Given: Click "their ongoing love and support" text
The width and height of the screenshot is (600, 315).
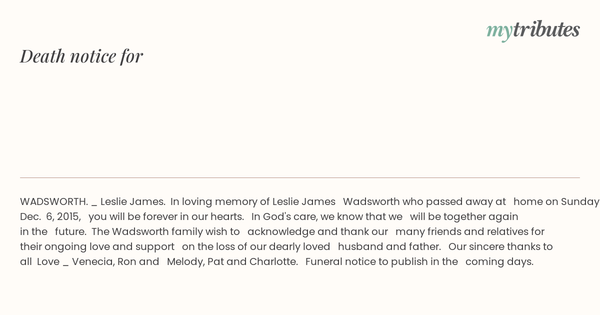Looking at the screenshot, I should click(x=97, y=246).
